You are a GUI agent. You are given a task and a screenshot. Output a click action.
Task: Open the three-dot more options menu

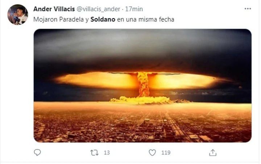248,9
